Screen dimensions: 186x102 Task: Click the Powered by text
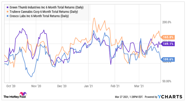click(x=151, y=97)
